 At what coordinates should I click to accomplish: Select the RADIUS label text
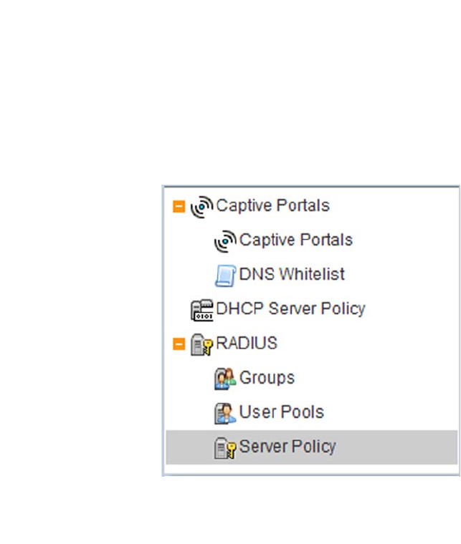point(246,344)
